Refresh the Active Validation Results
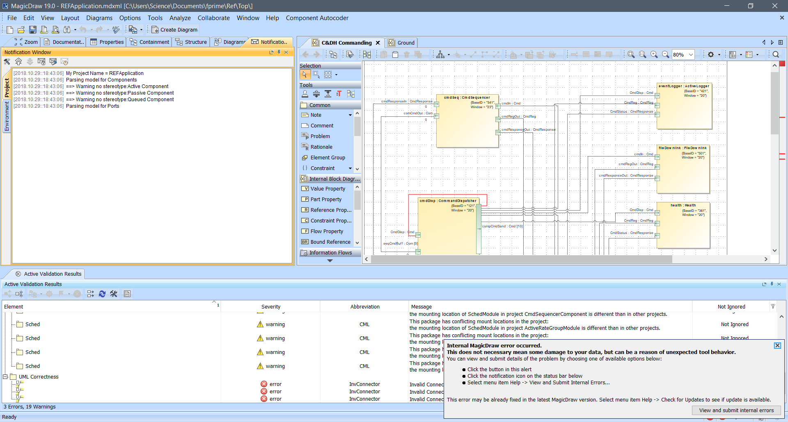Screen dimensions: 788x422 [102, 294]
